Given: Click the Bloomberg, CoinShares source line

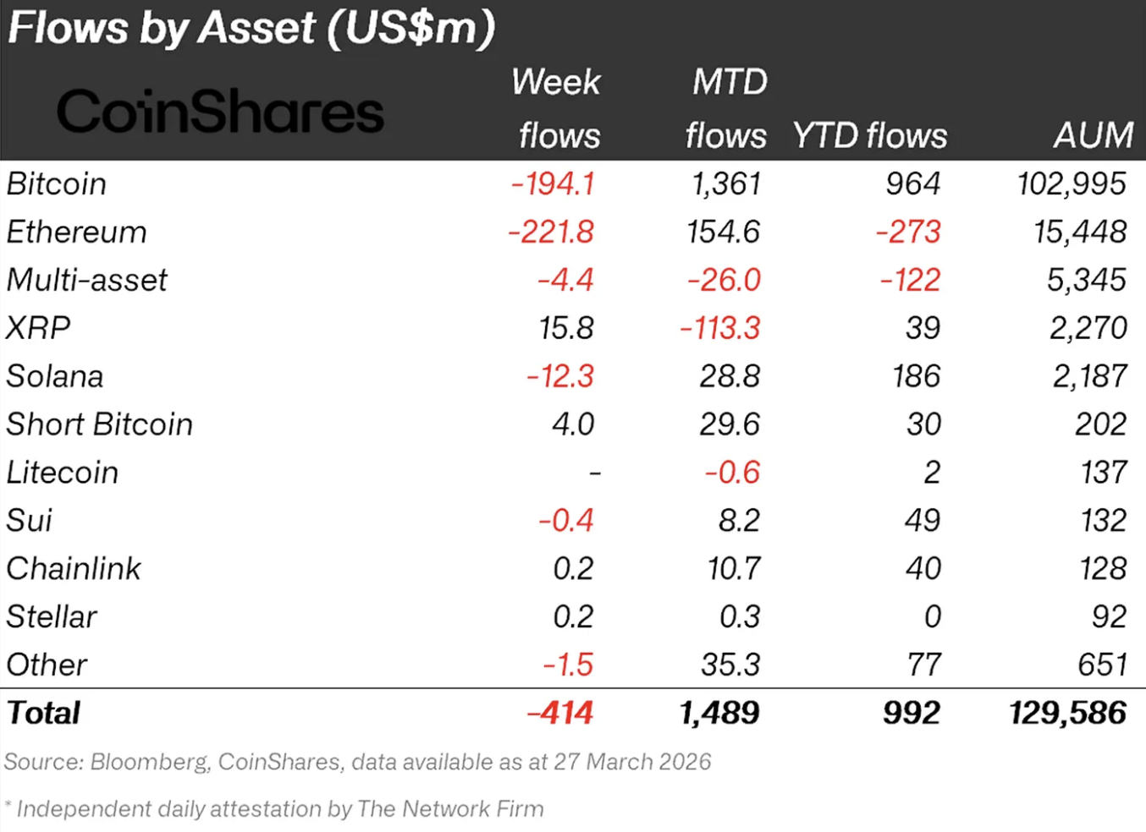Looking at the screenshot, I should (357, 762).
